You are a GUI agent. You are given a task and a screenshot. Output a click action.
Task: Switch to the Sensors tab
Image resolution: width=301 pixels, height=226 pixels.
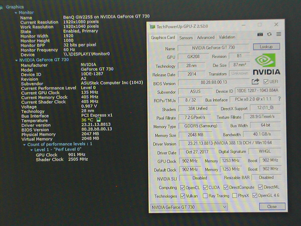(x=186, y=38)
